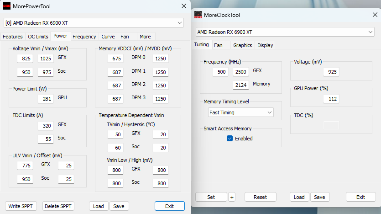Viewport: 381px width, 214px height.
Task: Switch to the Features tab
Action: click(13, 37)
